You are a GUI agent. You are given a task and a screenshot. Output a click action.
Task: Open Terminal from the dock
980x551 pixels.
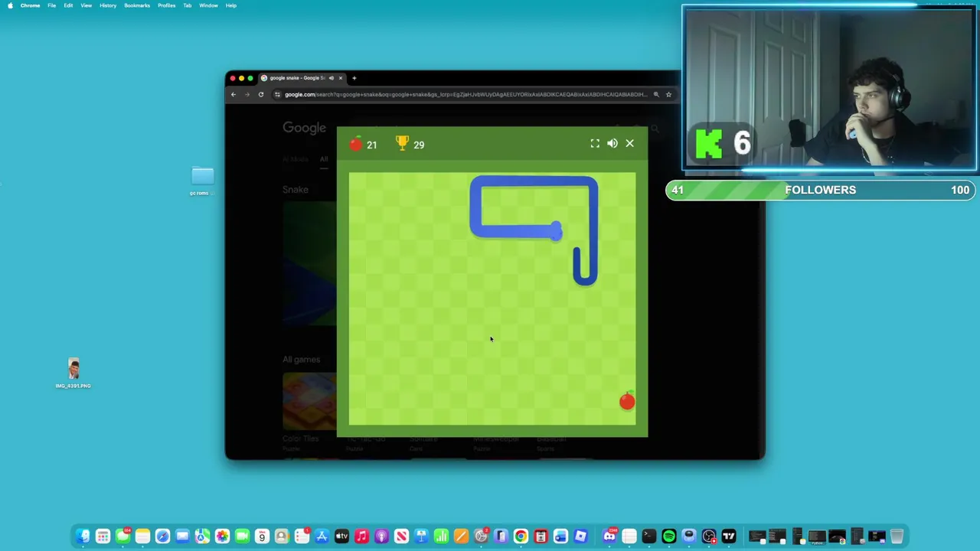[649, 536]
